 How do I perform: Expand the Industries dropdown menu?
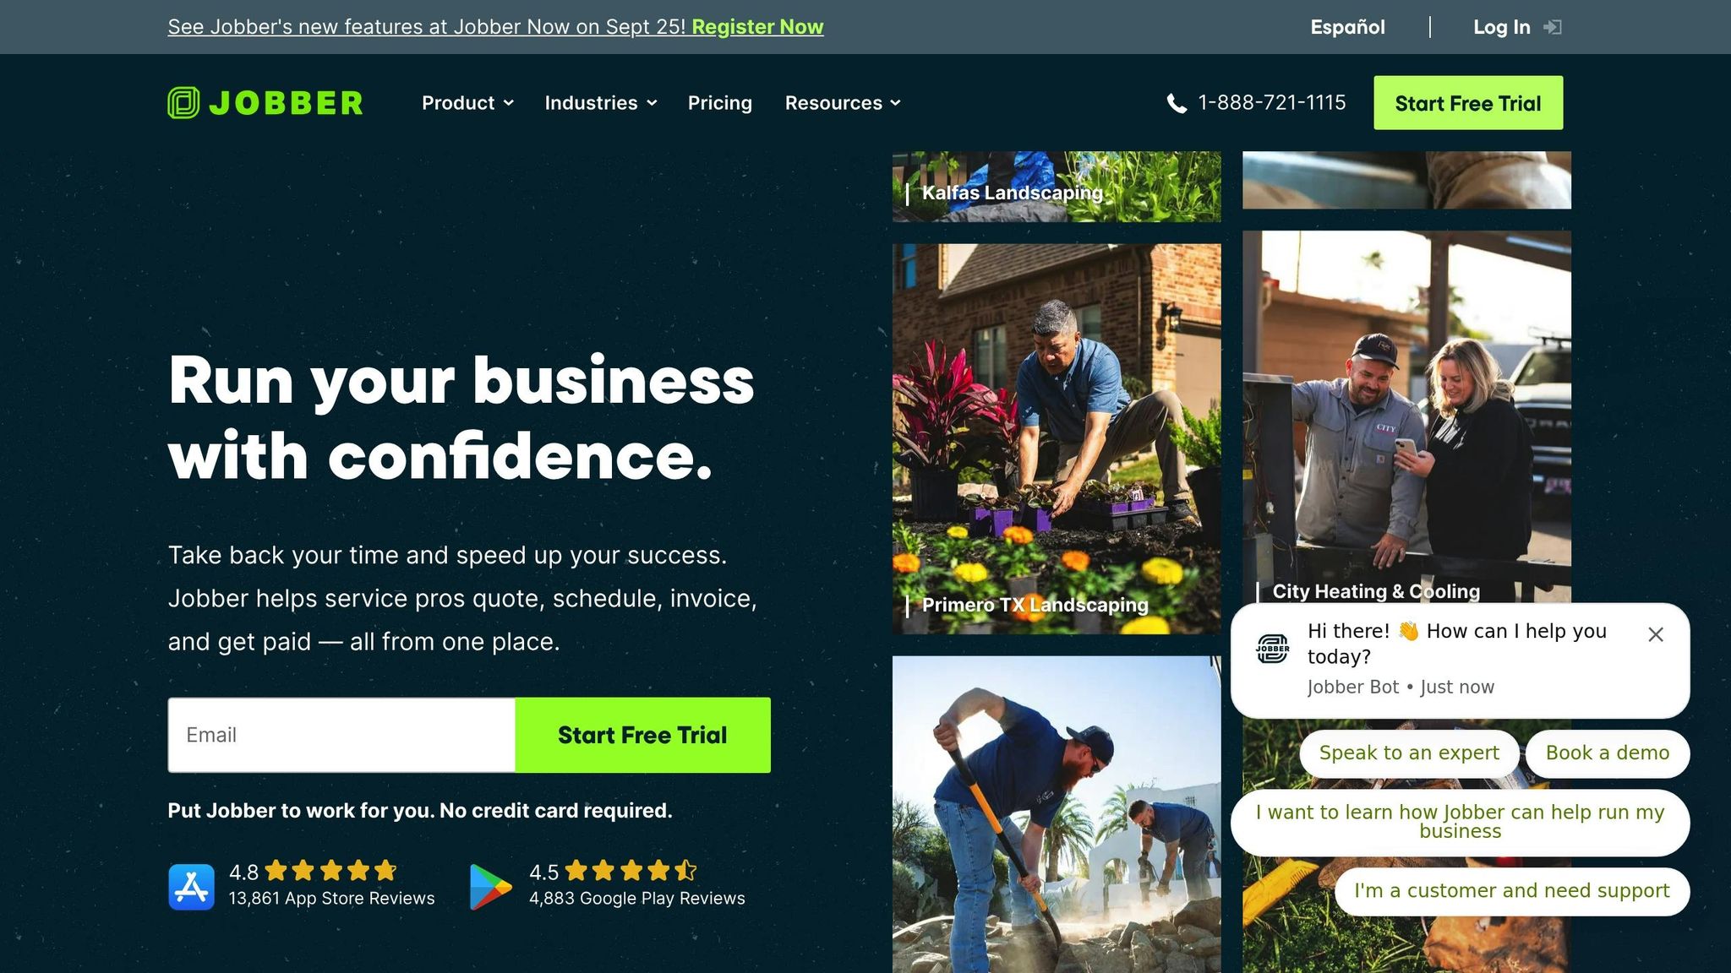point(601,103)
